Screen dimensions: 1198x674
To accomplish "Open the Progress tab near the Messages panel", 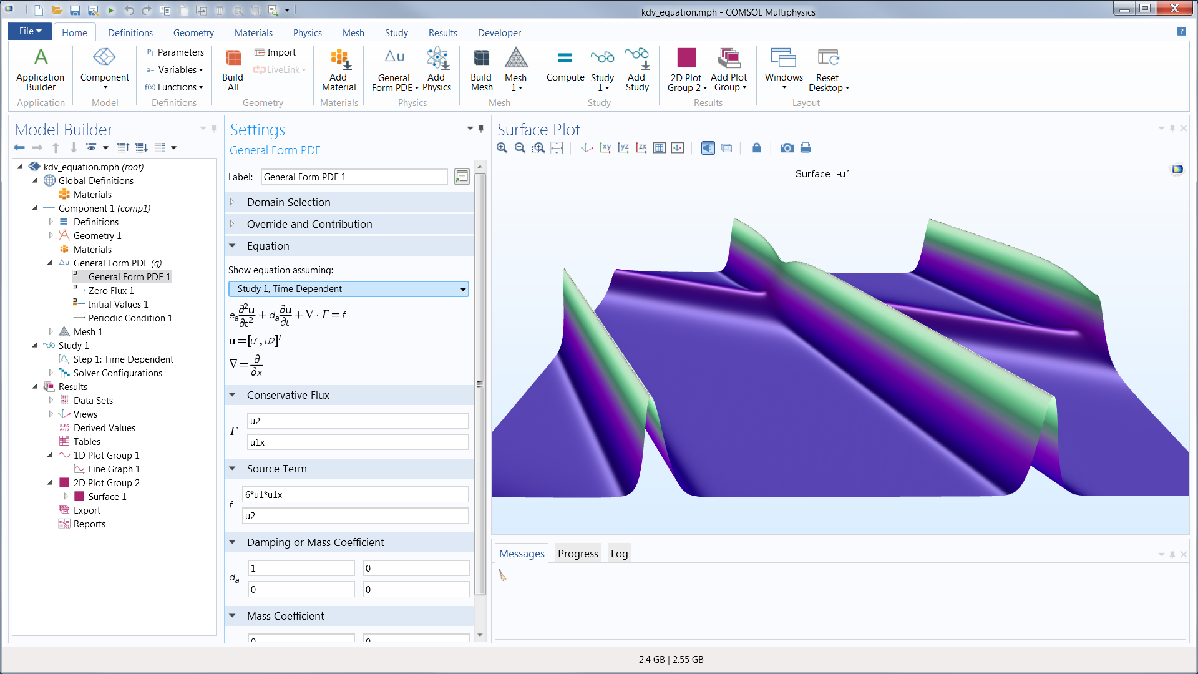I will pos(577,553).
